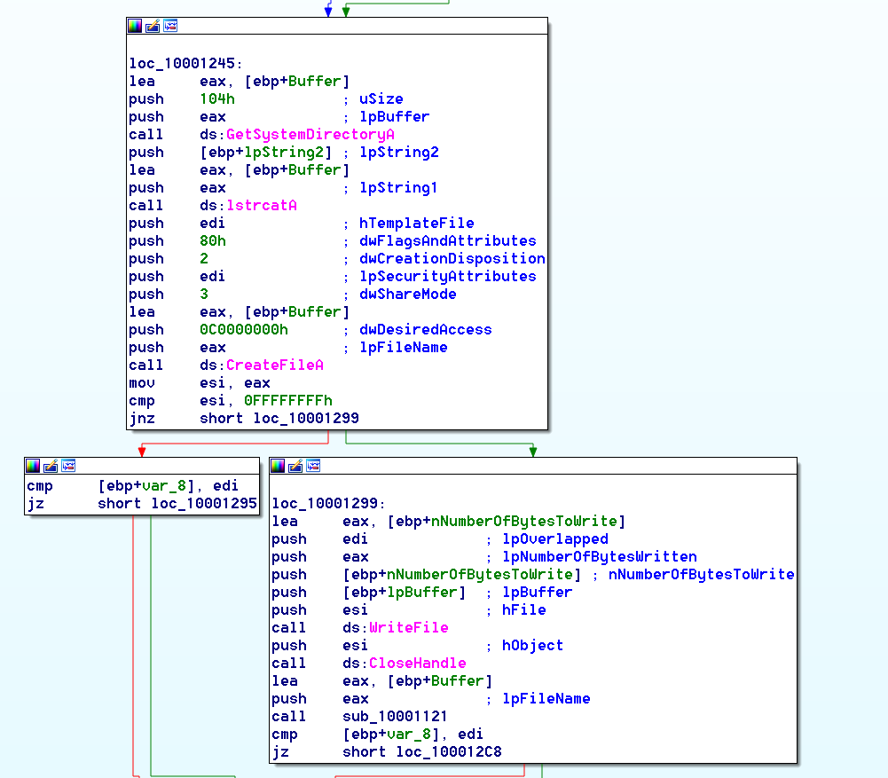Set node color for the cmp var_8 block
Image resolution: width=888 pixels, height=778 pixels.
[x=33, y=466]
